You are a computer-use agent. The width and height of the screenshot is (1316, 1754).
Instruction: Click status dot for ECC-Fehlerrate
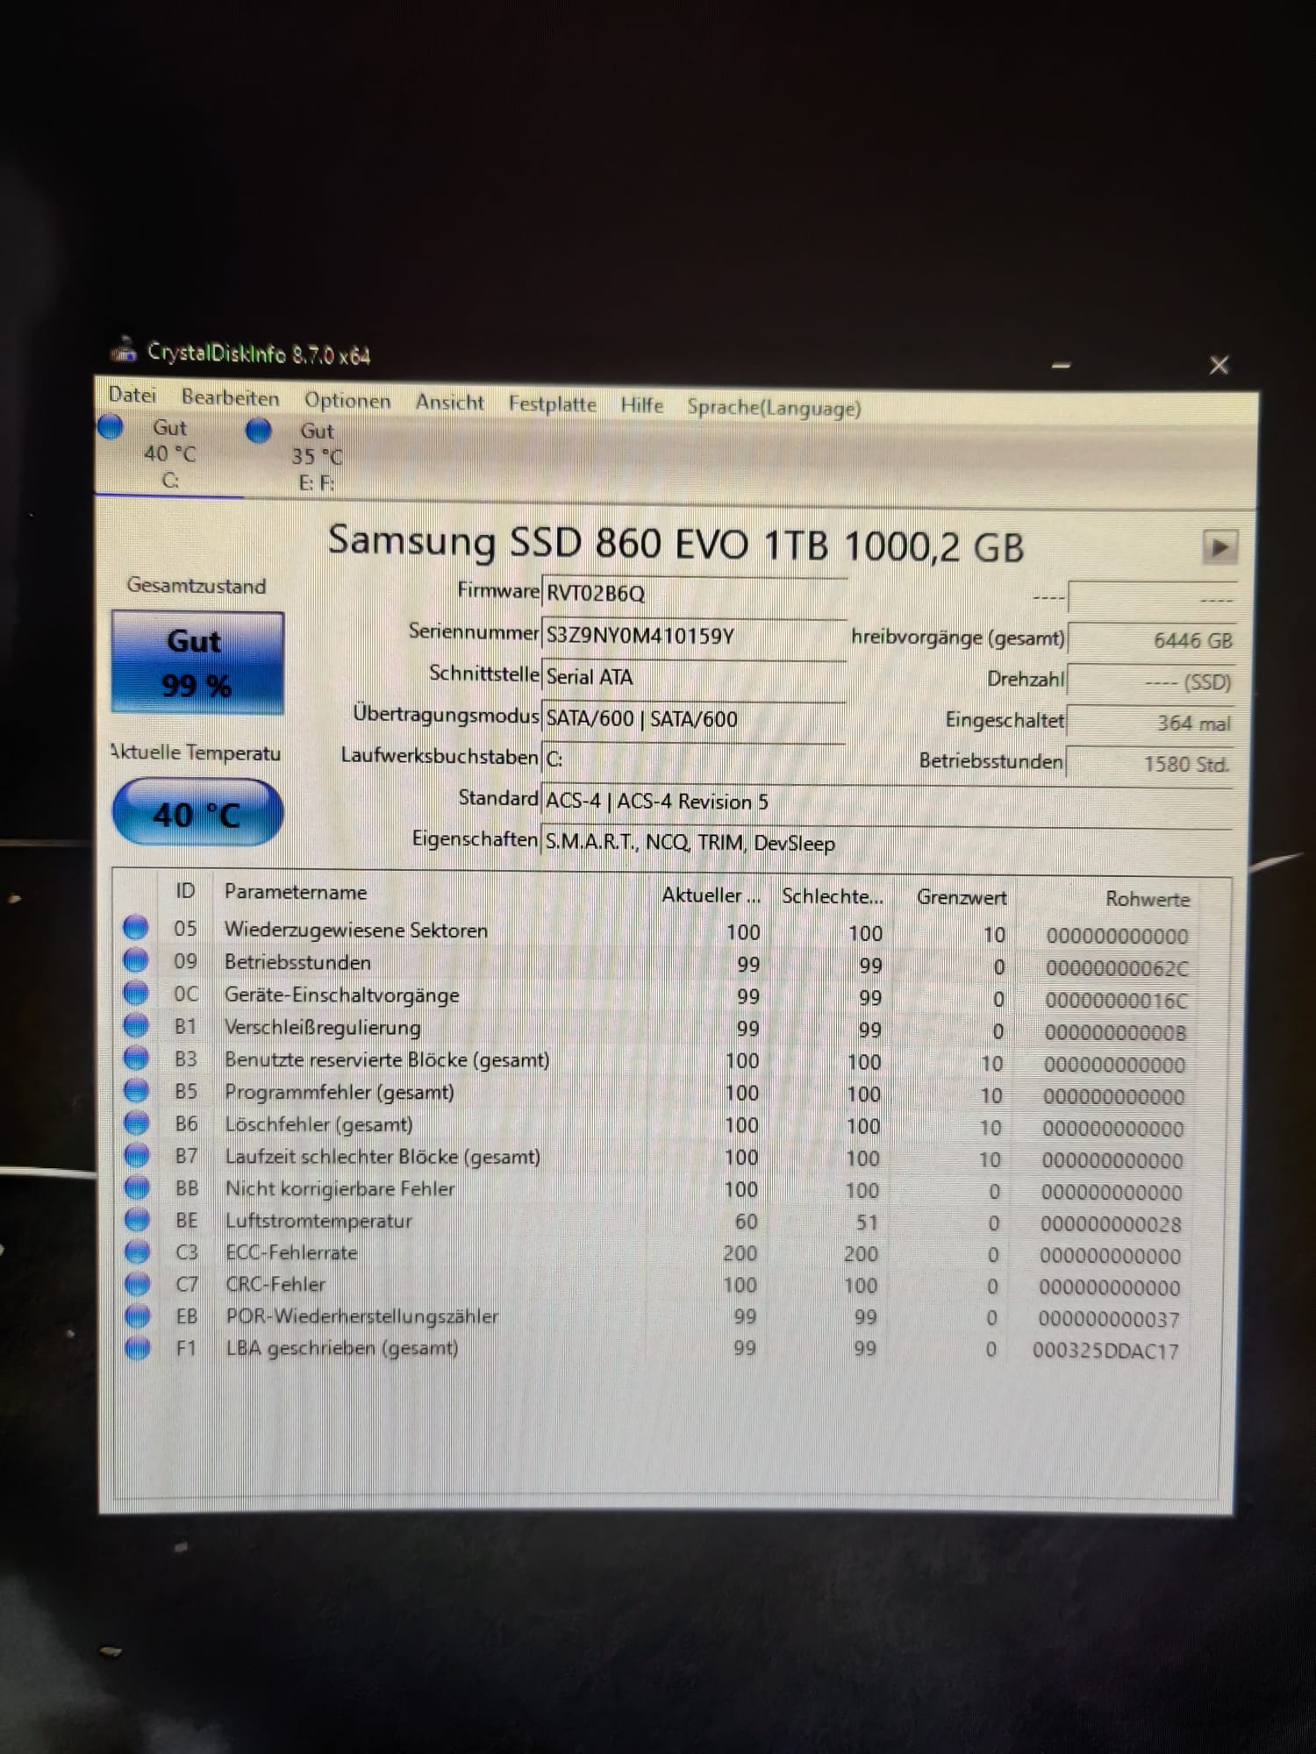[x=137, y=1251]
